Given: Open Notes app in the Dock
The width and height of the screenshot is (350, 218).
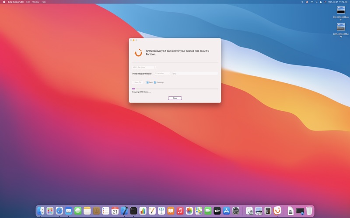Looking at the screenshot, I should click(x=87, y=211).
